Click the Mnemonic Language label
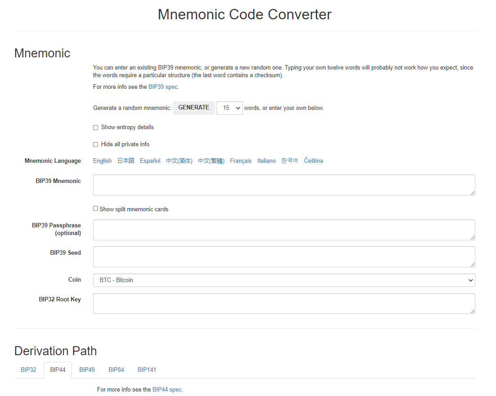The width and height of the screenshot is (496, 396). (53, 161)
